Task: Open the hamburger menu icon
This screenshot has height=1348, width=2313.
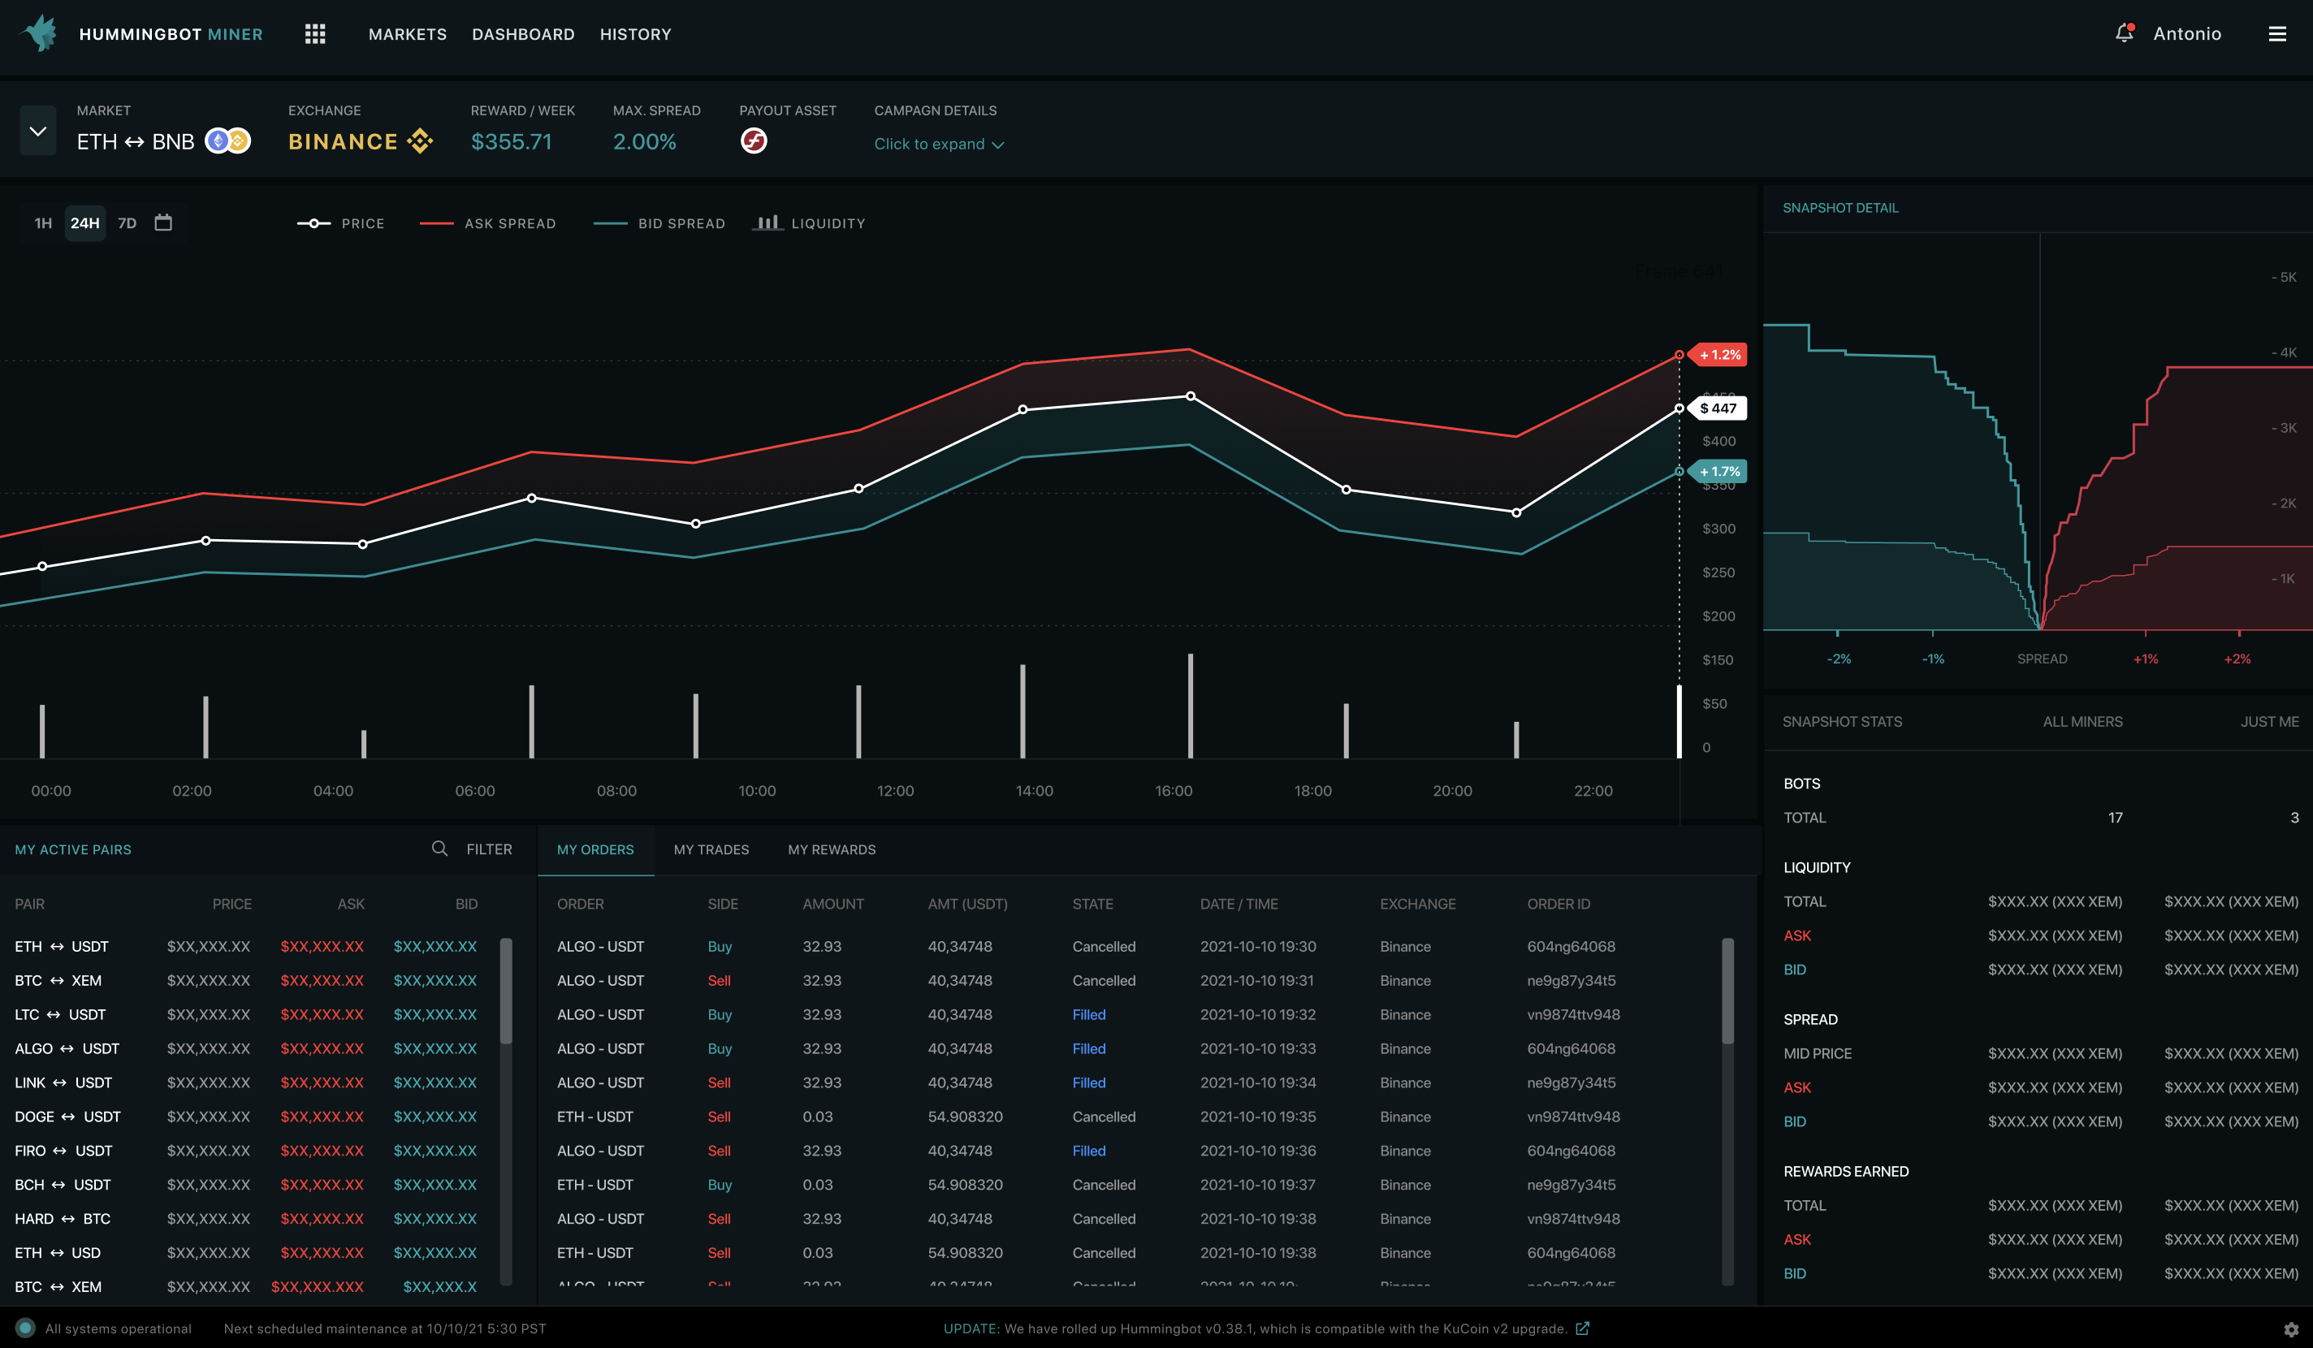Action: click(2276, 34)
